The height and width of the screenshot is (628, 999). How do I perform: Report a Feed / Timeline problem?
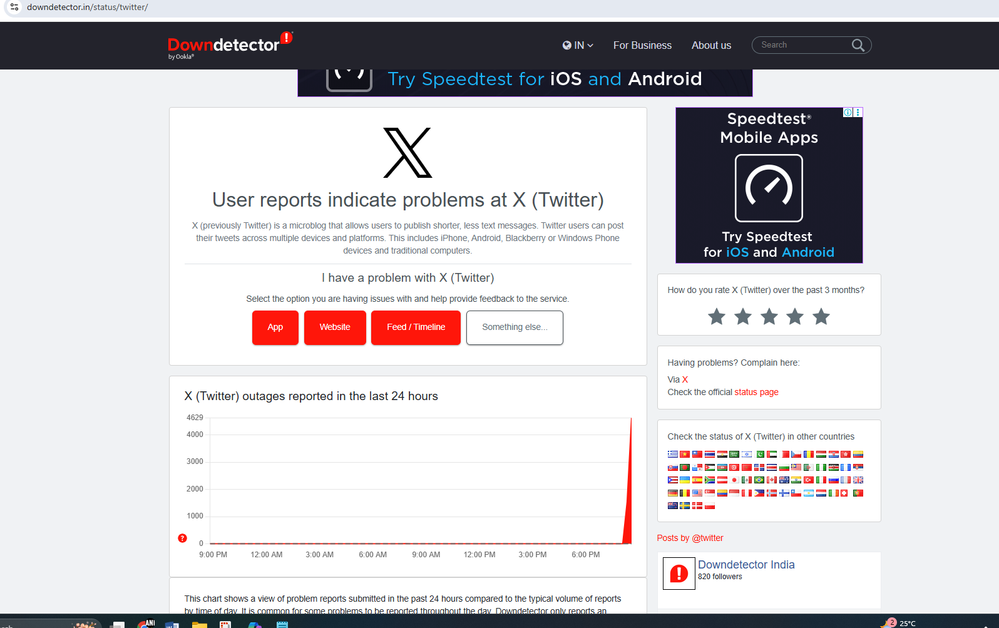tap(416, 327)
